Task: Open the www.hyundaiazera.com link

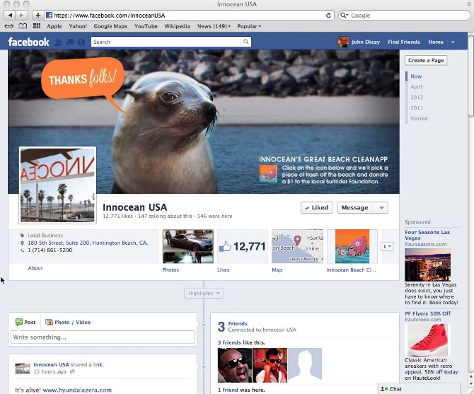Action: [x=77, y=390]
